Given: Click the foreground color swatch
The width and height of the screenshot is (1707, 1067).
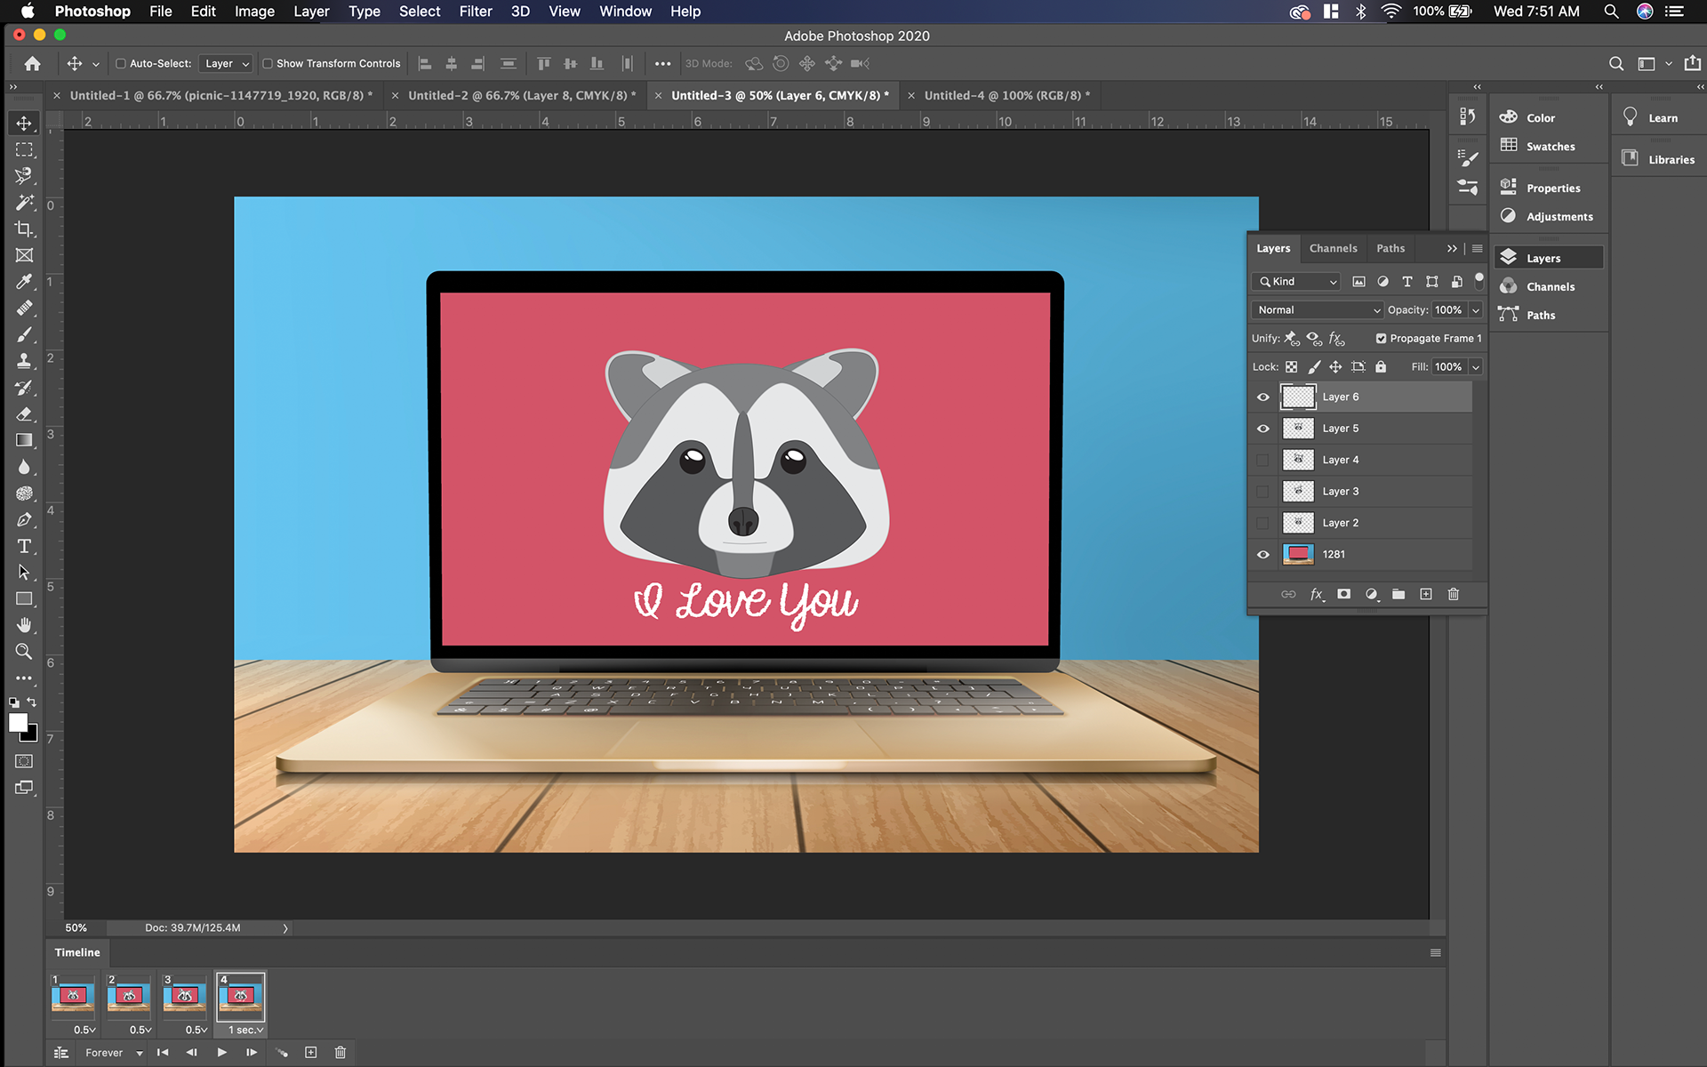Looking at the screenshot, I should pos(17,723).
